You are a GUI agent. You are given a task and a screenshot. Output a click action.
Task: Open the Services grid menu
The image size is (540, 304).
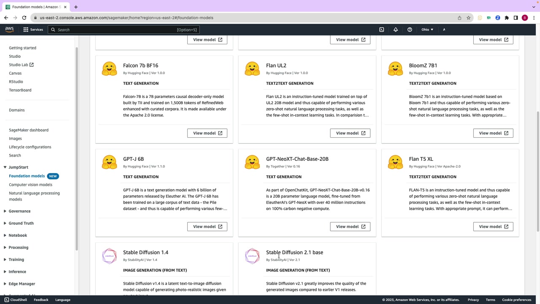click(x=33, y=30)
